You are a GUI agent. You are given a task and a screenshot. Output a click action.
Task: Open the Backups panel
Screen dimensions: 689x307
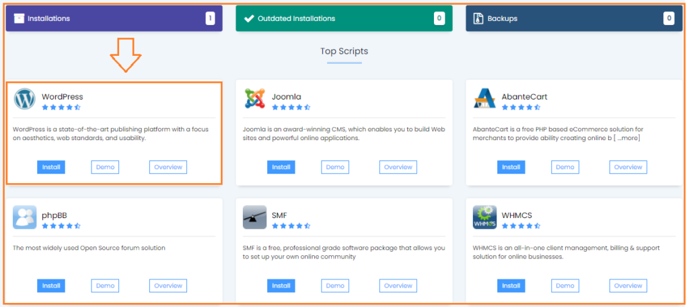point(574,18)
